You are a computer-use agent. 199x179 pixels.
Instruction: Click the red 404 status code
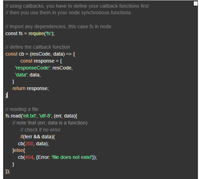coord(29,157)
